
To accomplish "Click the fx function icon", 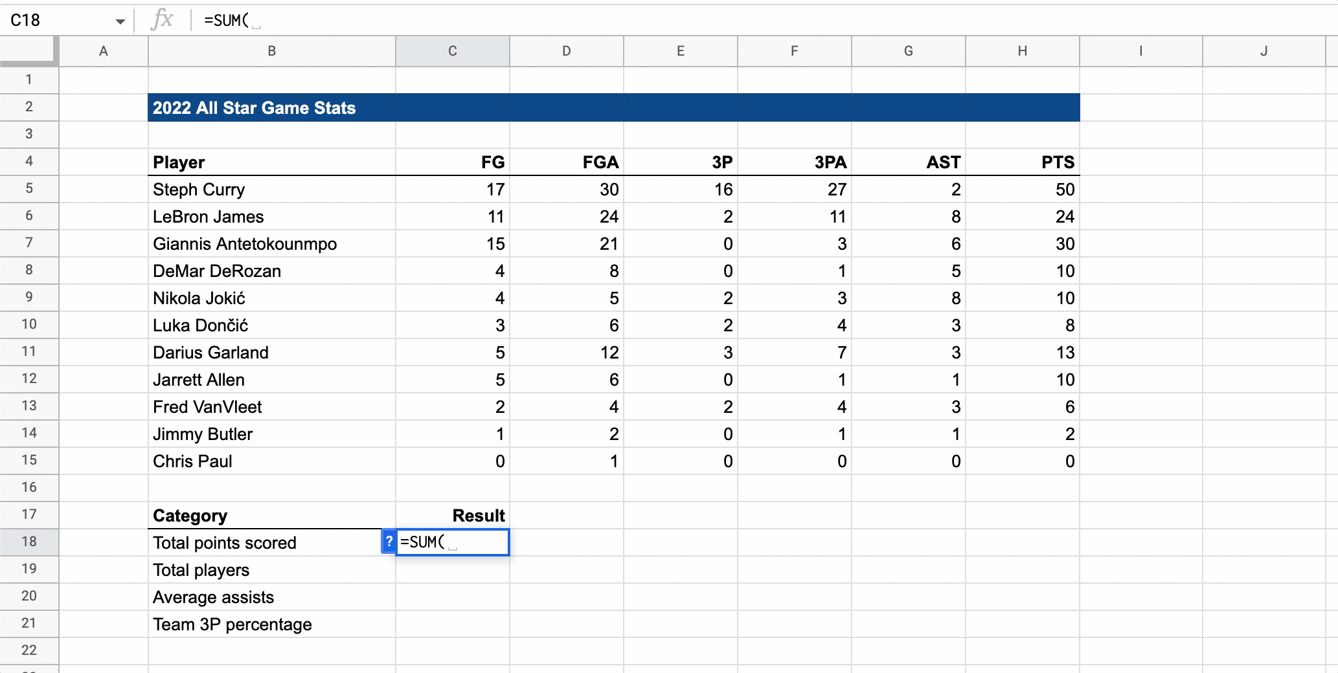I will [162, 20].
